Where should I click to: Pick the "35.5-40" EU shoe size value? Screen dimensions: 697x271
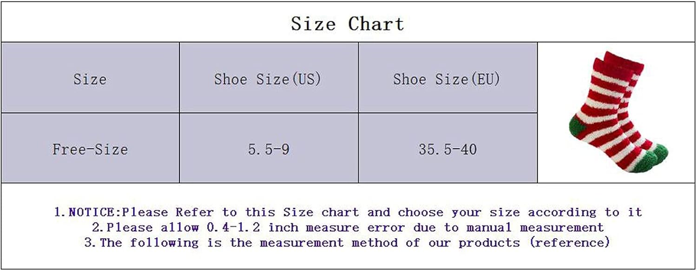click(447, 149)
